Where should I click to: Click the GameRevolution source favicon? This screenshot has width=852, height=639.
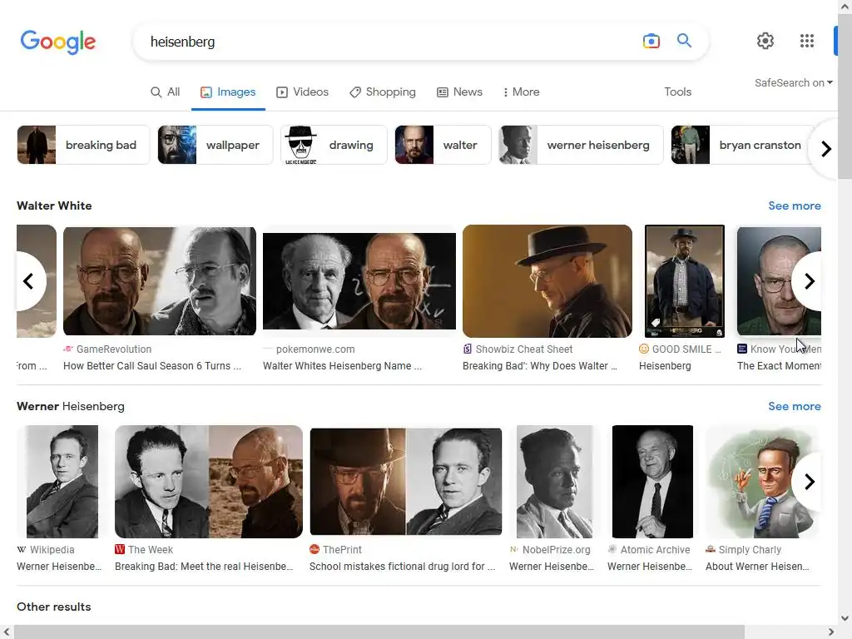[68, 349]
